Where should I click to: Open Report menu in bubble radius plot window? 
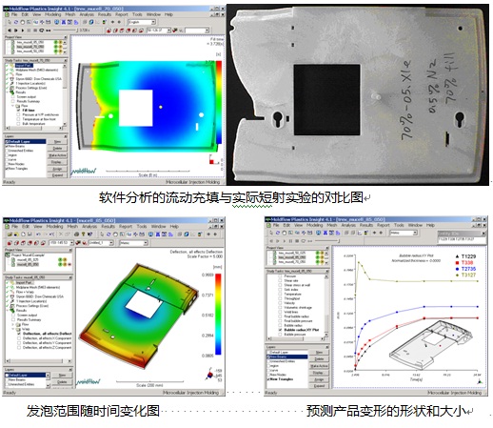(x=384, y=225)
